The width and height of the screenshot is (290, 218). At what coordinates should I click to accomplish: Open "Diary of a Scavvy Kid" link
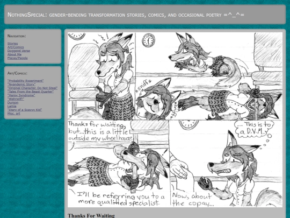(x=25, y=110)
